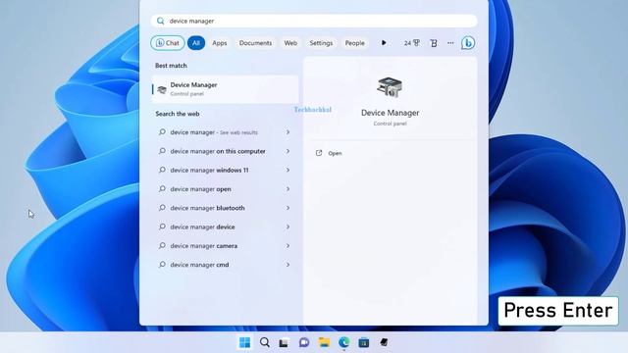628x353 pixels.
Task: Switch to the Settings filter tab
Action: [321, 43]
